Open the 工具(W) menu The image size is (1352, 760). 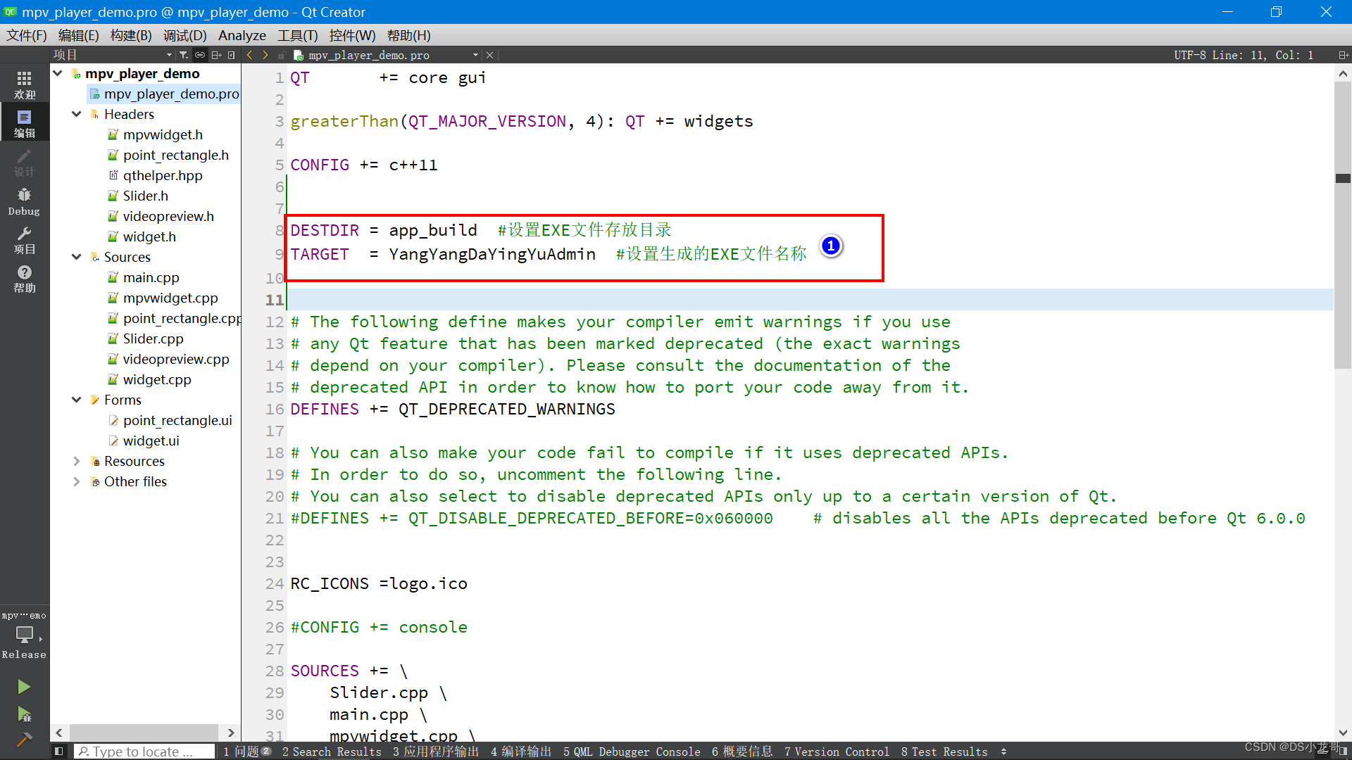296,35
